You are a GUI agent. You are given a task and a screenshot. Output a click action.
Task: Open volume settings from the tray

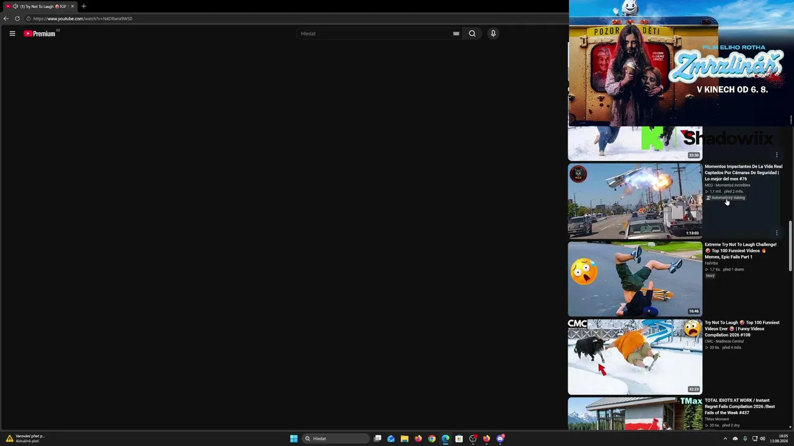[x=762, y=439]
